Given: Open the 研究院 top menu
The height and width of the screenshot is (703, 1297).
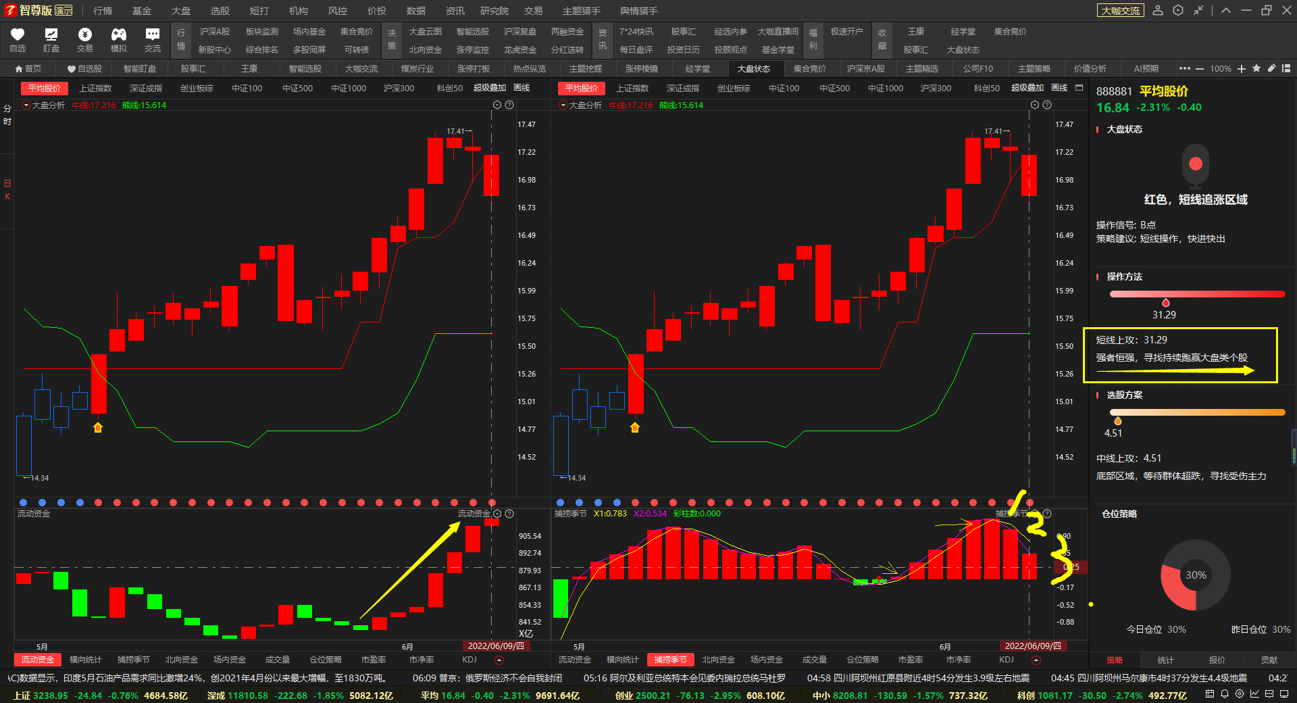Looking at the screenshot, I should (x=494, y=11).
